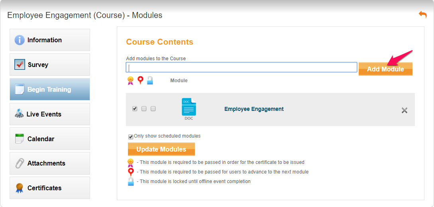Open the Survey tab
Viewport: 434px width, 207px height.
click(x=50, y=65)
